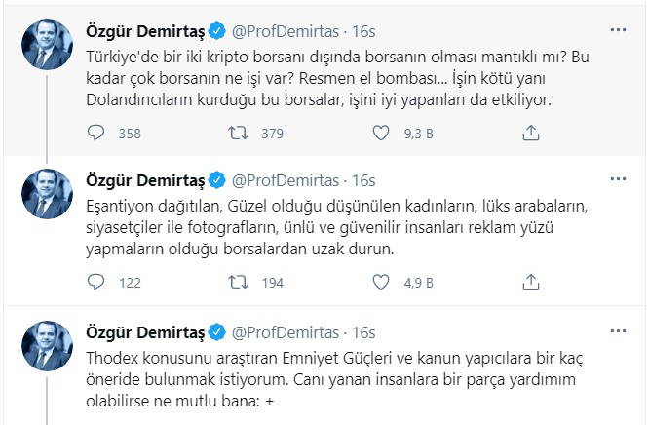Share the first tweet
Viewport: 648px width, 425px height.
click(531, 131)
